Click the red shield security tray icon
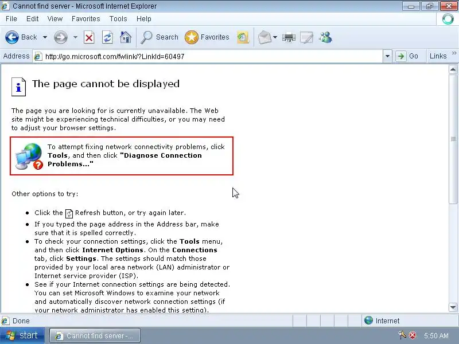The width and height of the screenshot is (459, 344). point(413,335)
